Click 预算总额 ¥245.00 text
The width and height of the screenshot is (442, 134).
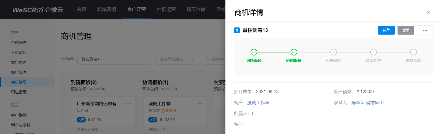[88, 89]
